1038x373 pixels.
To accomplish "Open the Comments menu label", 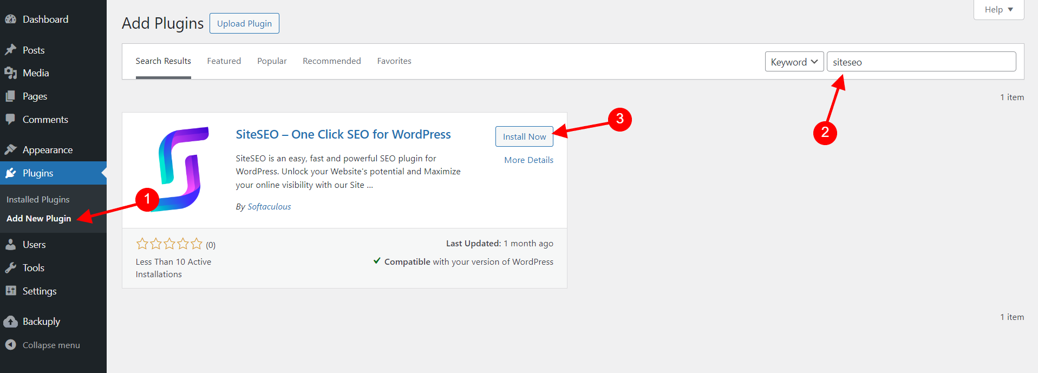I will [x=45, y=120].
